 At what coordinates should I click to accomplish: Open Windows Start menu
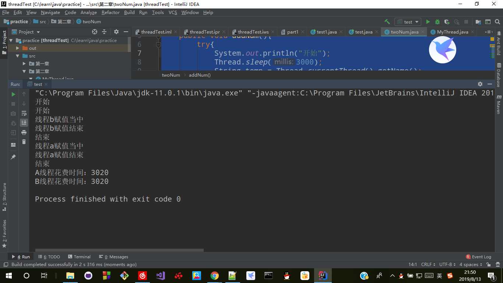[x=9, y=276]
